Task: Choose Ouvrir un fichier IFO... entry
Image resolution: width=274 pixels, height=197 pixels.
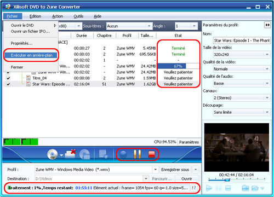Action: tap(31, 31)
